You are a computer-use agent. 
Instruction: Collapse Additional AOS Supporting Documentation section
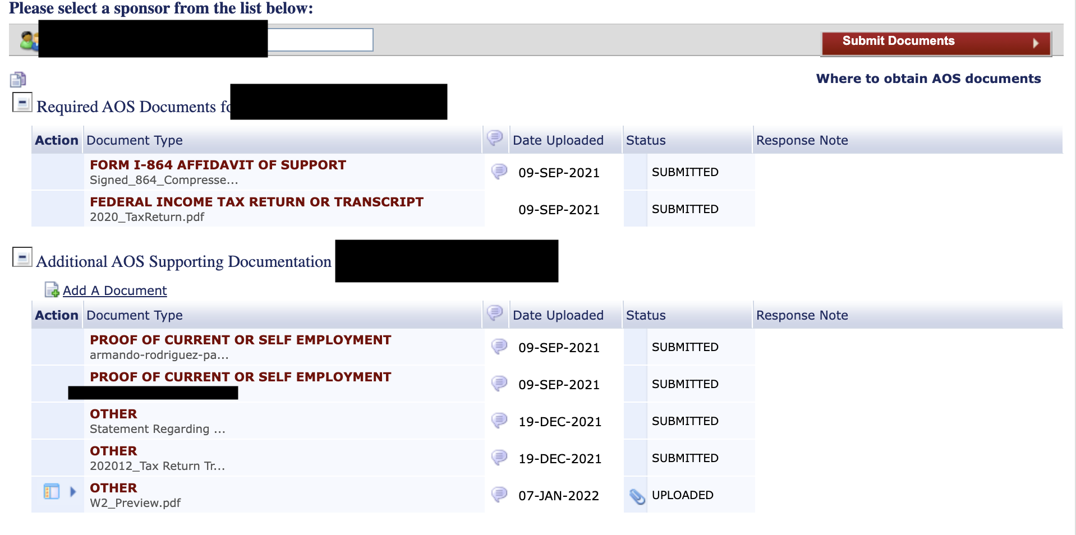point(22,257)
